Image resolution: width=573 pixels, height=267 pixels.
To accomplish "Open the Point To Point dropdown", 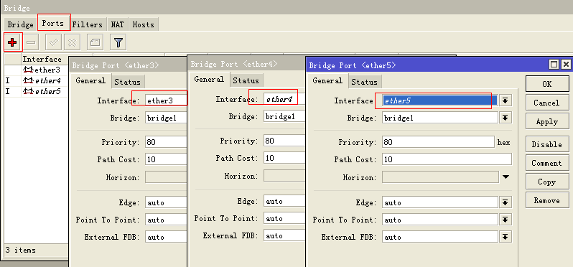I will (x=505, y=220).
